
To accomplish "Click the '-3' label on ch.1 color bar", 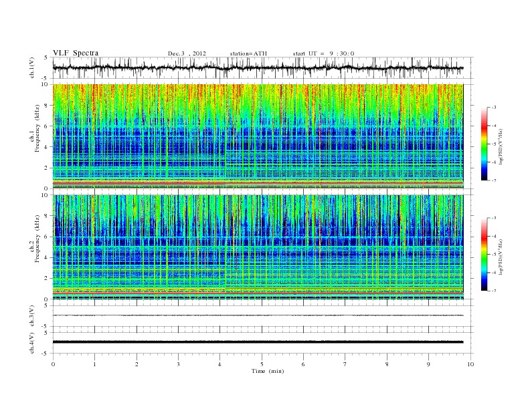I will click(494, 108).
